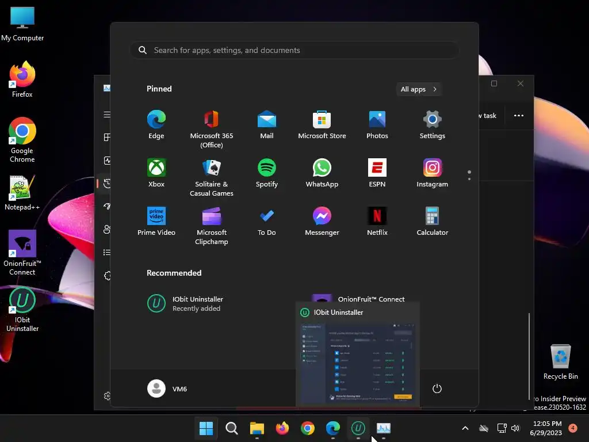The image size is (589, 442).
Task: Open Microsoft Store pinned app
Action: [x=322, y=125]
